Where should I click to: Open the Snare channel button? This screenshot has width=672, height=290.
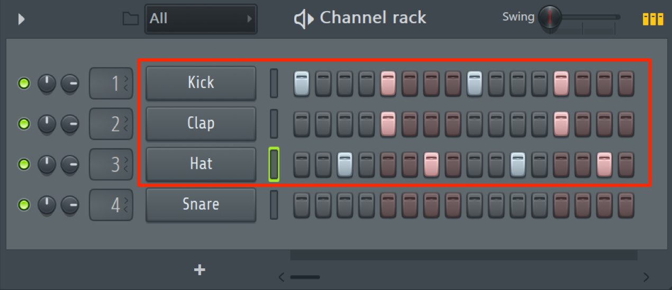201,204
